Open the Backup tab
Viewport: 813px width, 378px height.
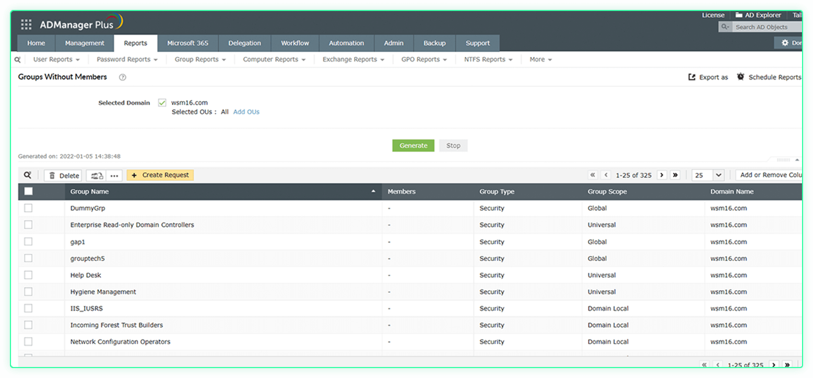click(x=434, y=43)
